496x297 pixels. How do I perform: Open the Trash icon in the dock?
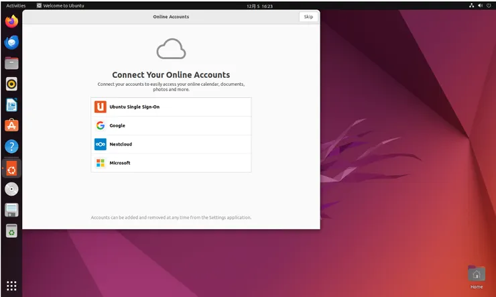click(11, 231)
